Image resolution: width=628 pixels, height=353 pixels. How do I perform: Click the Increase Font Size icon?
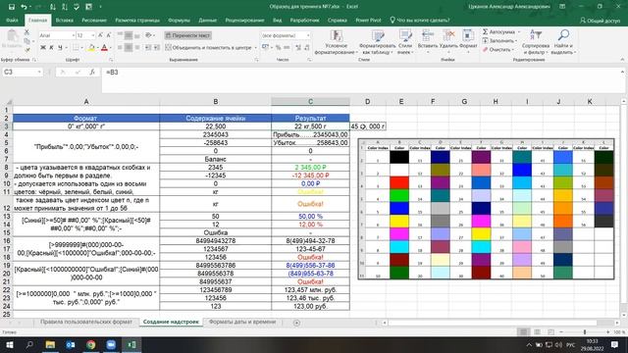[100, 35]
